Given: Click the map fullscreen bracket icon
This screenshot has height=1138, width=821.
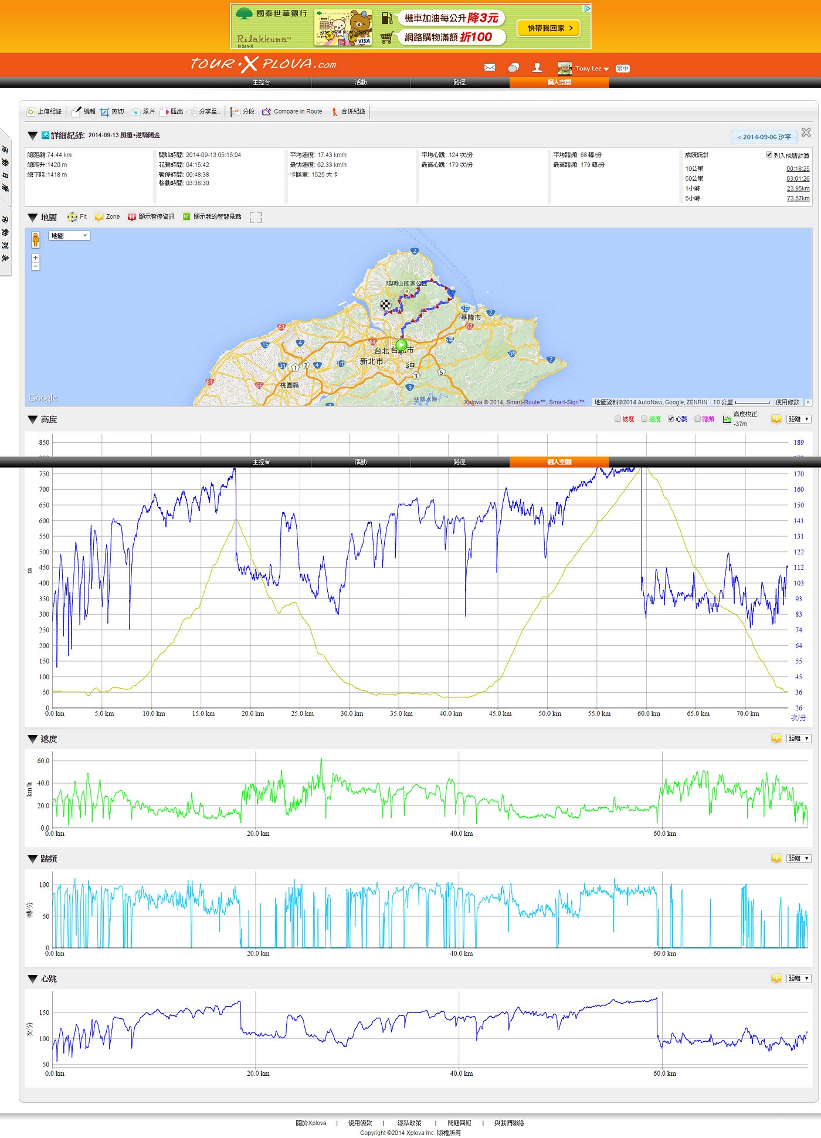Looking at the screenshot, I should coord(255,217).
